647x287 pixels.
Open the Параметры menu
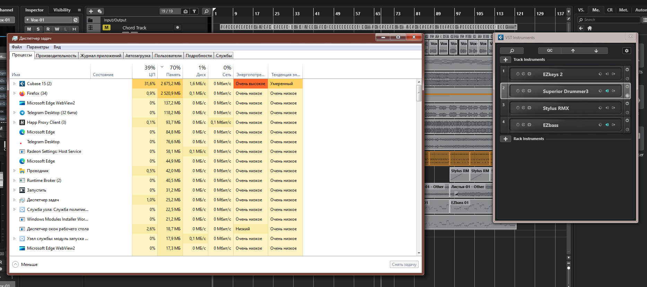tap(38, 47)
